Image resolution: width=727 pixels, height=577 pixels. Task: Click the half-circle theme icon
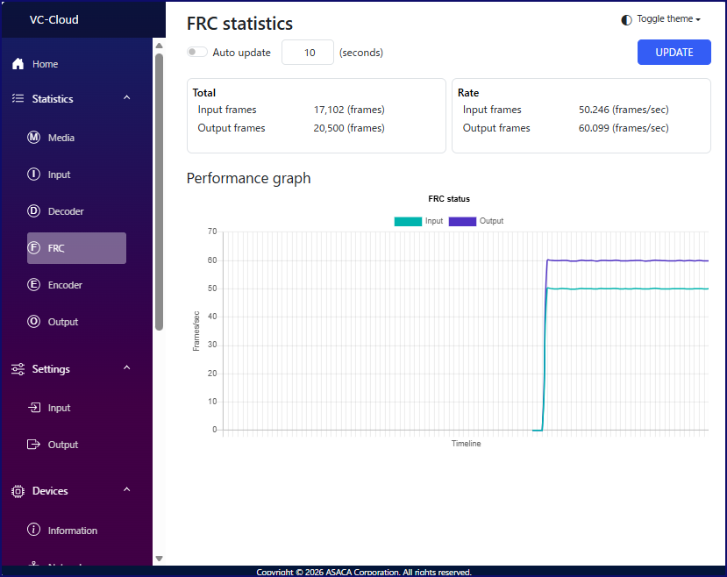click(626, 20)
